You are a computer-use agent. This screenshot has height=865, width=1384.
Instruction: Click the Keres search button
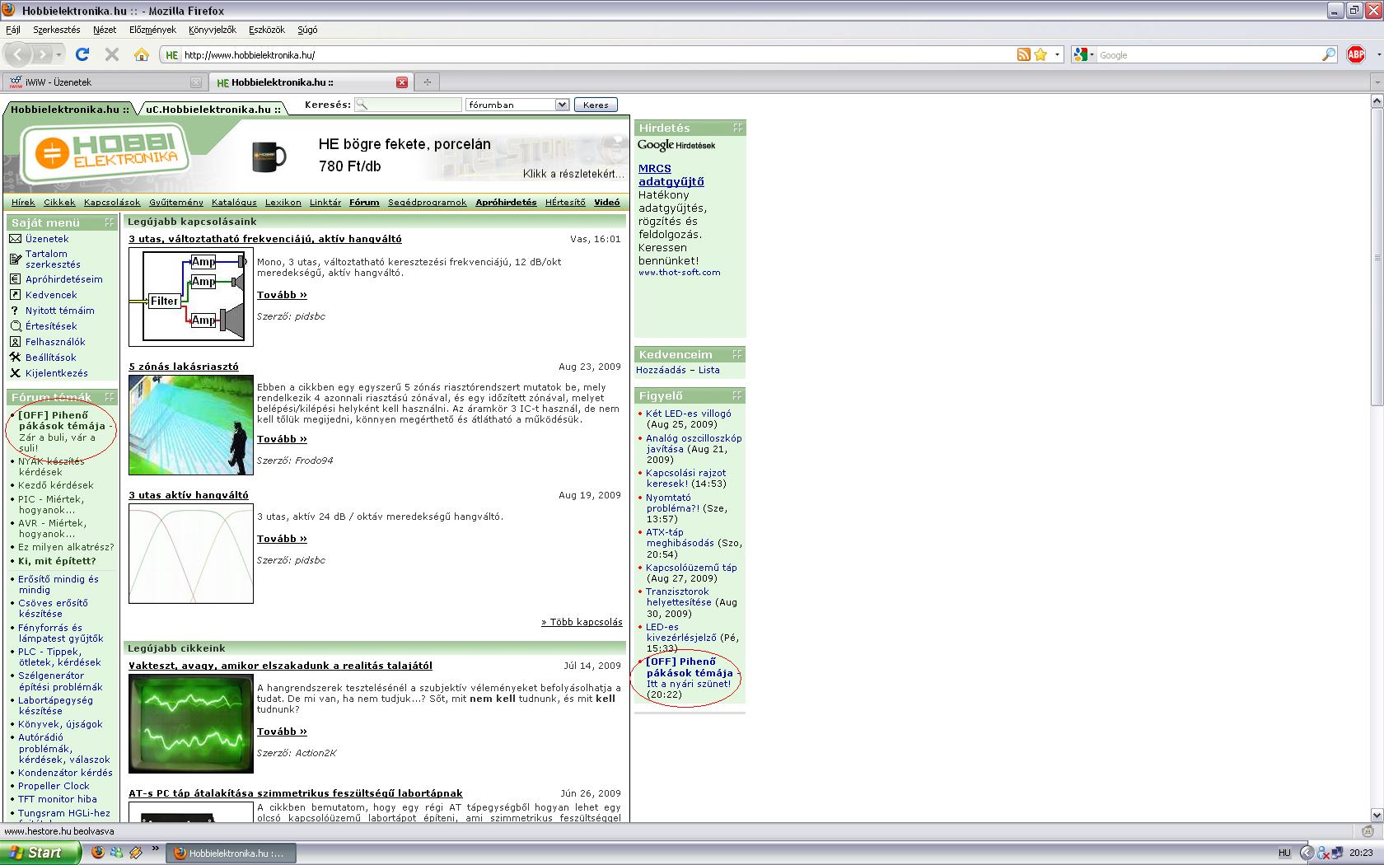click(596, 105)
